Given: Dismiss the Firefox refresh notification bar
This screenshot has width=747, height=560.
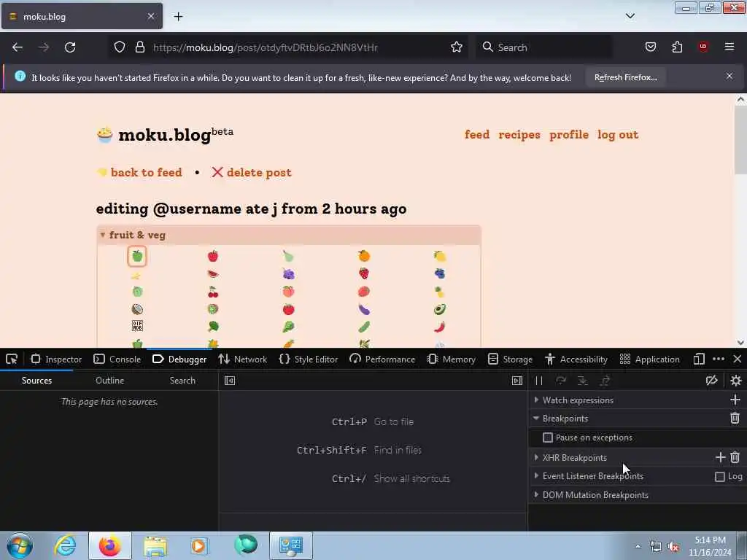Looking at the screenshot, I should [729, 76].
